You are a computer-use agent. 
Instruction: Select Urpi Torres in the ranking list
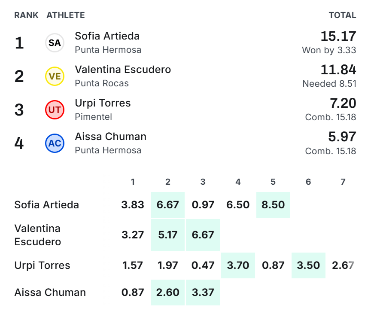point(103,103)
